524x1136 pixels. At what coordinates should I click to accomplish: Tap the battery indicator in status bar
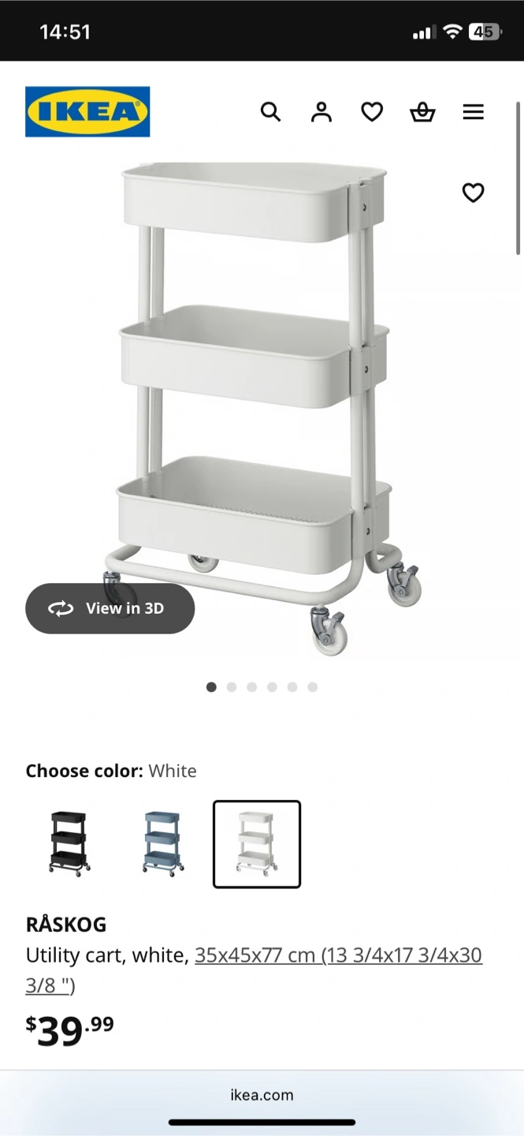[x=485, y=32]
